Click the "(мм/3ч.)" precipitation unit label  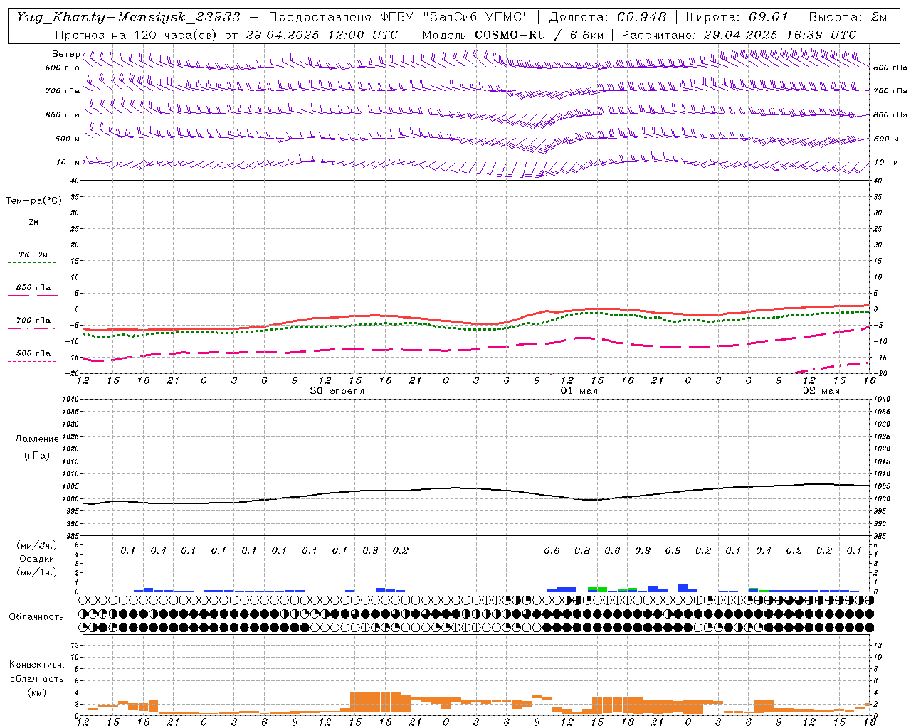tap(36, 545)
